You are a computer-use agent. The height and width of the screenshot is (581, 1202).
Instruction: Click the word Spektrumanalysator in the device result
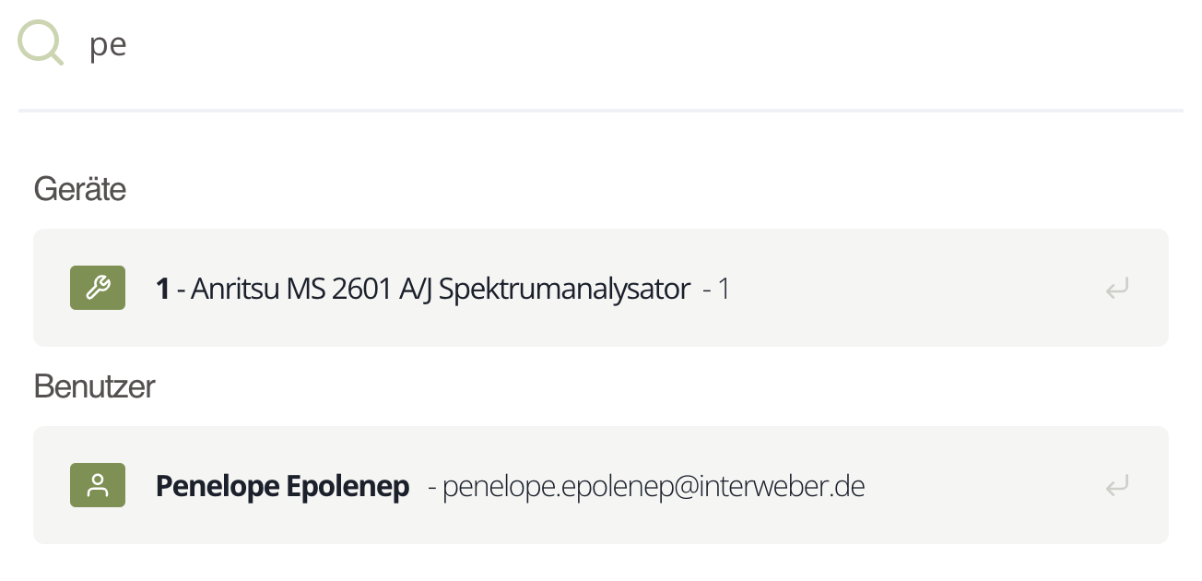pyautogui.click(x=564, y=290)
